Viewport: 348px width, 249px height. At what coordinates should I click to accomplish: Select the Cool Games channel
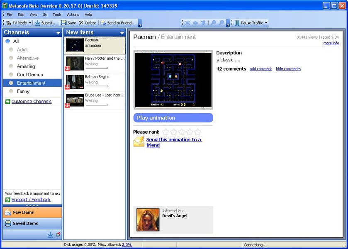[x=30, y=75]
